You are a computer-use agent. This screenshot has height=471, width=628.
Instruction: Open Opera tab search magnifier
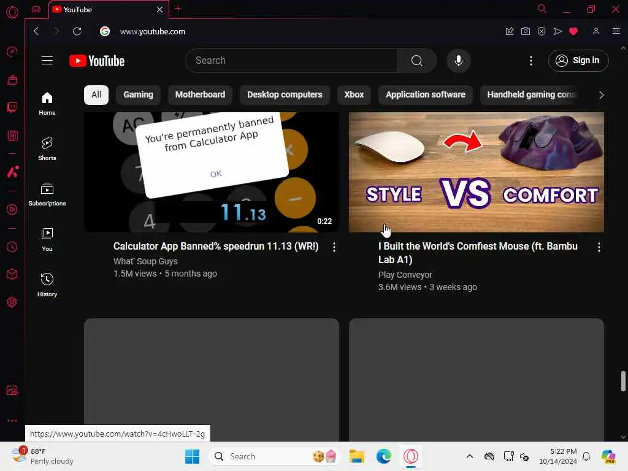point(542,9)
